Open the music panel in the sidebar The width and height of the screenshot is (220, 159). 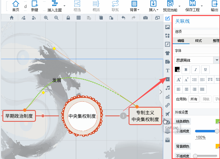(x=168, y=88)
